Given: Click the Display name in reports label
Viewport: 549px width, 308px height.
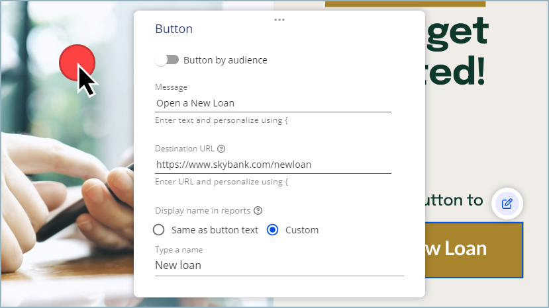Looking at the screenshot, I should click(203, 211).
